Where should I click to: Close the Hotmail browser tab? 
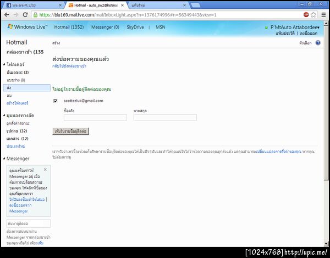(x=122, y=6)
